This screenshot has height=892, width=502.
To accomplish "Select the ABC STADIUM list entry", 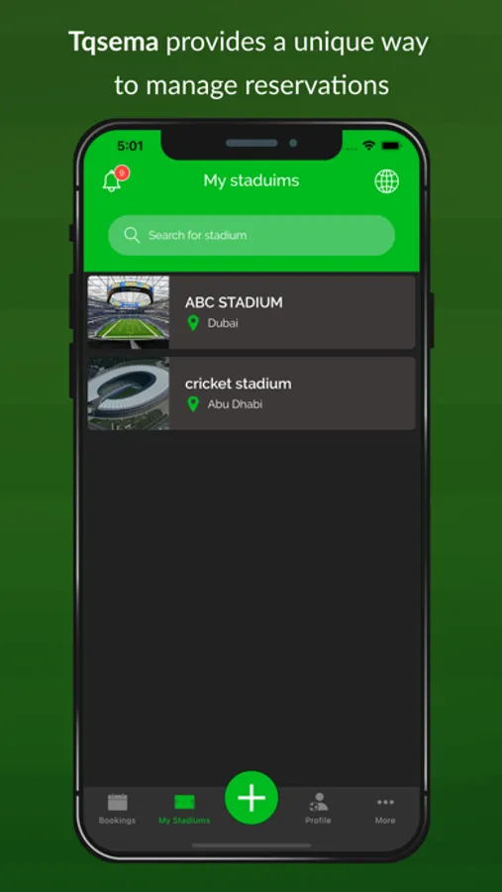I will [x=251, y=312].
